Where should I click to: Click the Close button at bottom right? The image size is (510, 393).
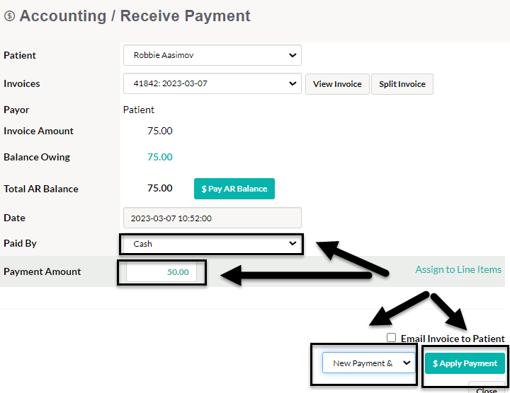pos(486,389)
